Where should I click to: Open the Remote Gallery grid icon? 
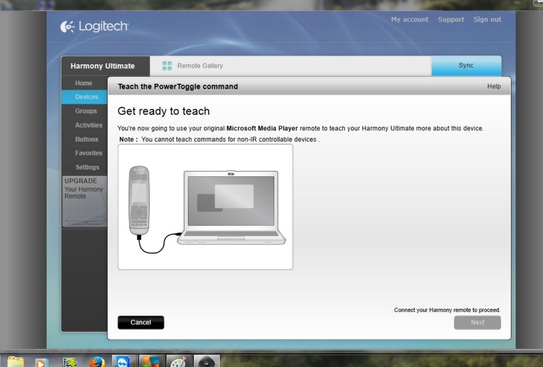(x=167, y=66)
